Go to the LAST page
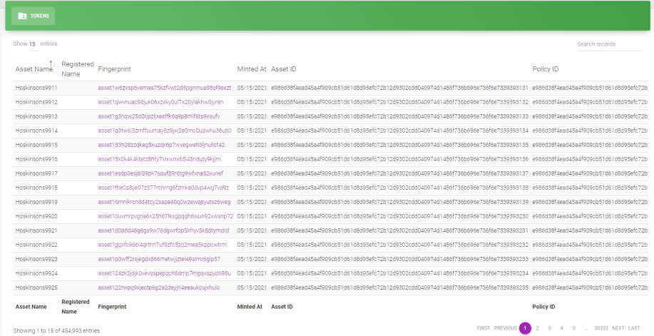The width and height of the screenshot is (654, 336). 634,328
